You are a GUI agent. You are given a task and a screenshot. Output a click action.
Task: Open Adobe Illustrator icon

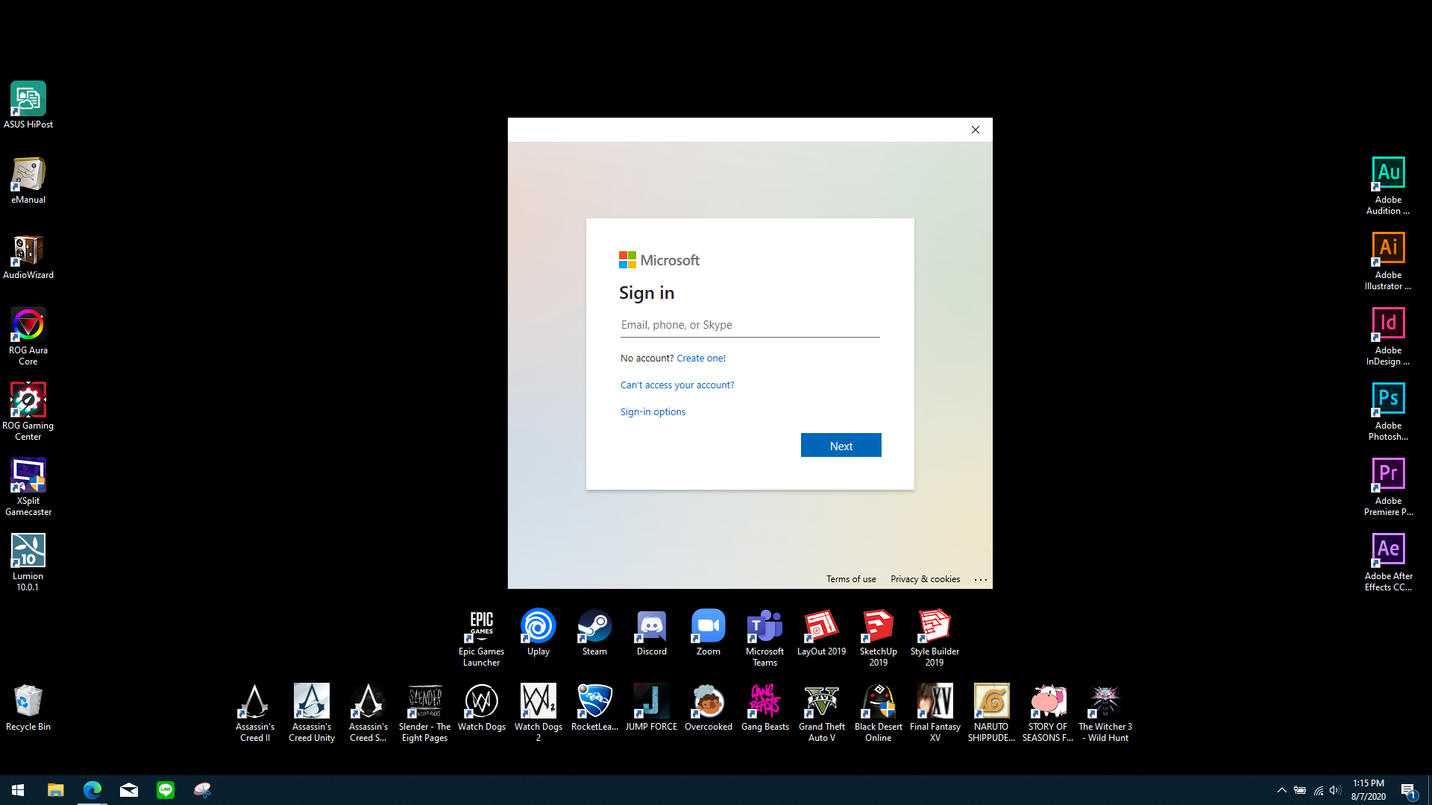(x=1388, y=260)
